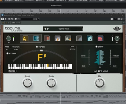This screenshot has height=104, width=126.
Task: Load the previous preset with the left arrow
Action: (x=45, y=29)
